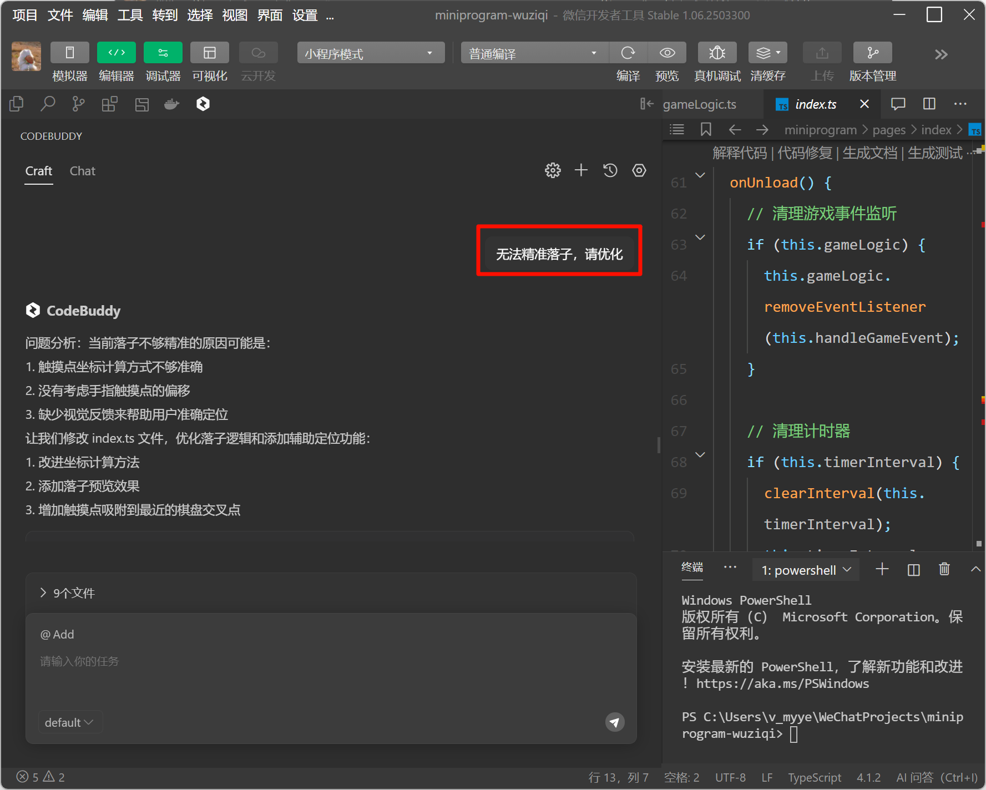The image size is (986, 790).
Task: Expand the 9个文件 file list
Action: pyautogui.click(x=67, y=593)
